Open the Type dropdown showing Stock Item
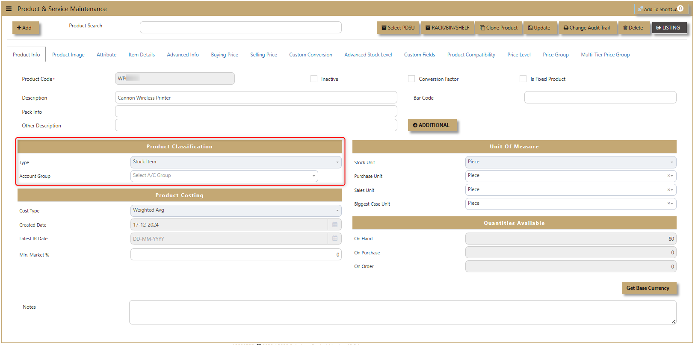The image size is (695, 345). click(236, 162)
